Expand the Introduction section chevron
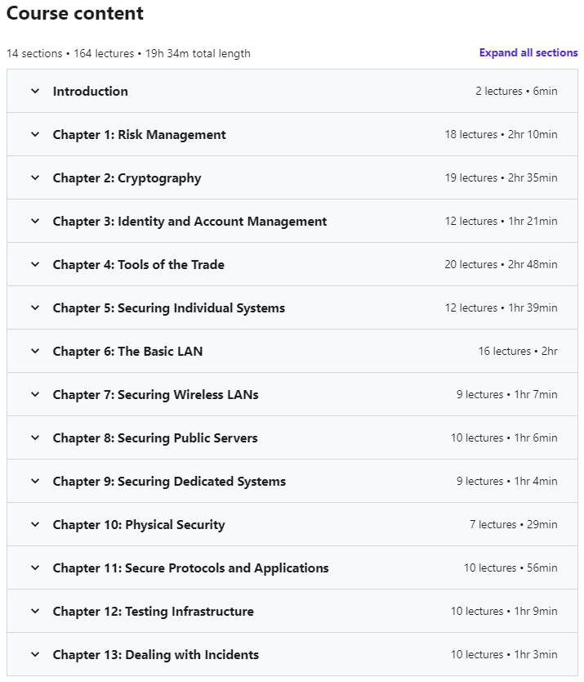The image size is (584, 682). (35, 92)
